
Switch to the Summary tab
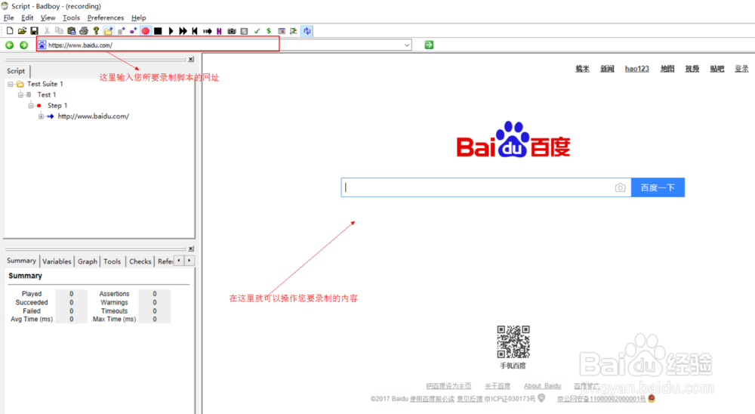21,261
